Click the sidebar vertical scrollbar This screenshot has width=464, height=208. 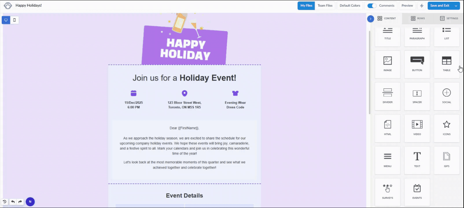tap(369, 72)
